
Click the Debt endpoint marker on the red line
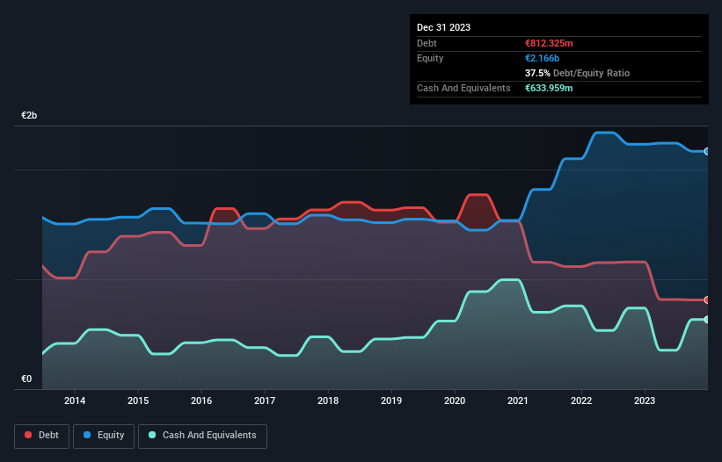pos(707,300)
